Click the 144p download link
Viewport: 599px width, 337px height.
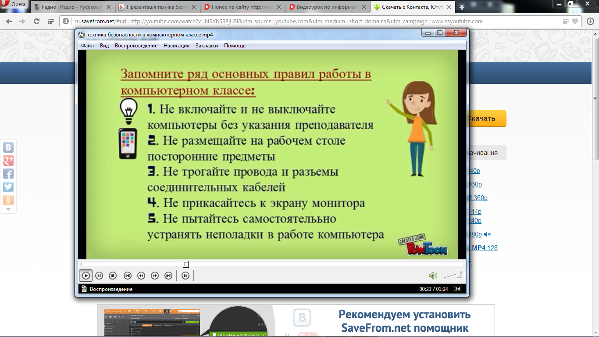475,212
